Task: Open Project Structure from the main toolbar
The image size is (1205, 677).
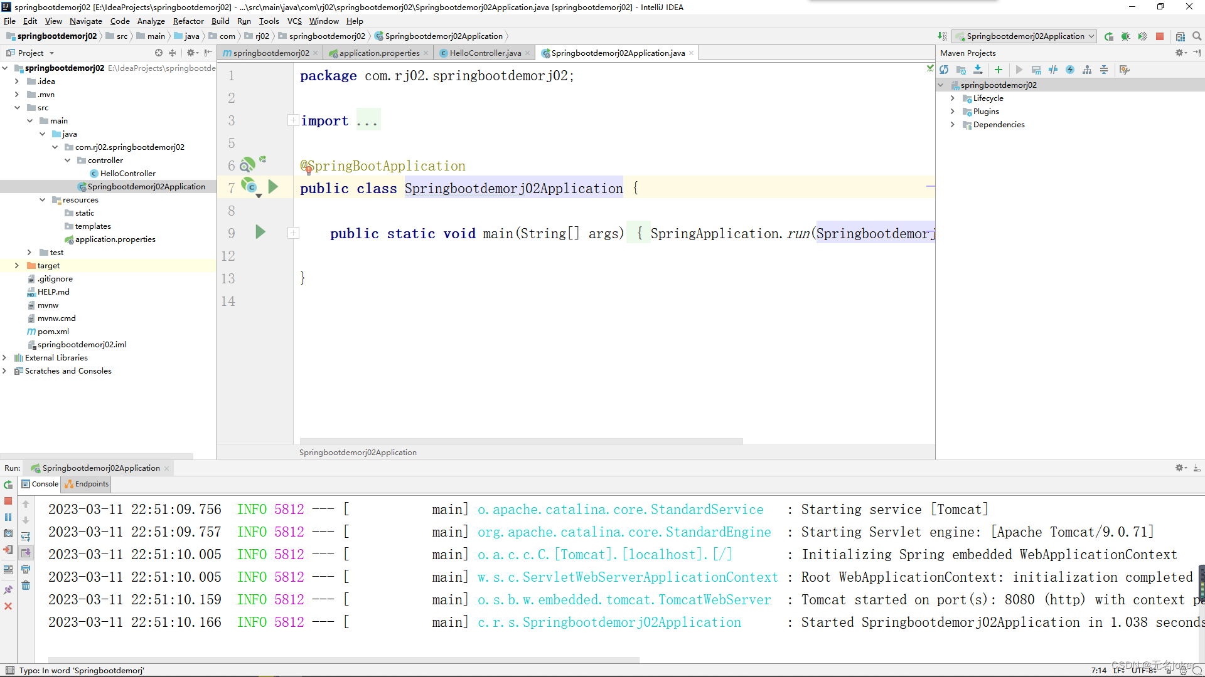Action: pos(1181,36)
